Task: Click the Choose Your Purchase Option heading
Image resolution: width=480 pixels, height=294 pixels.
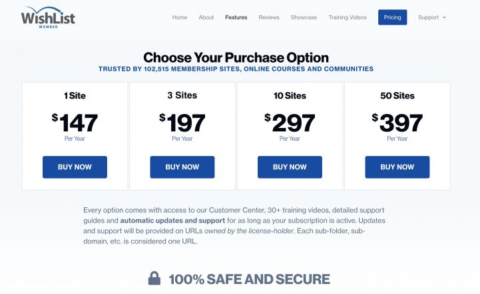Action: tap(236, 58)
